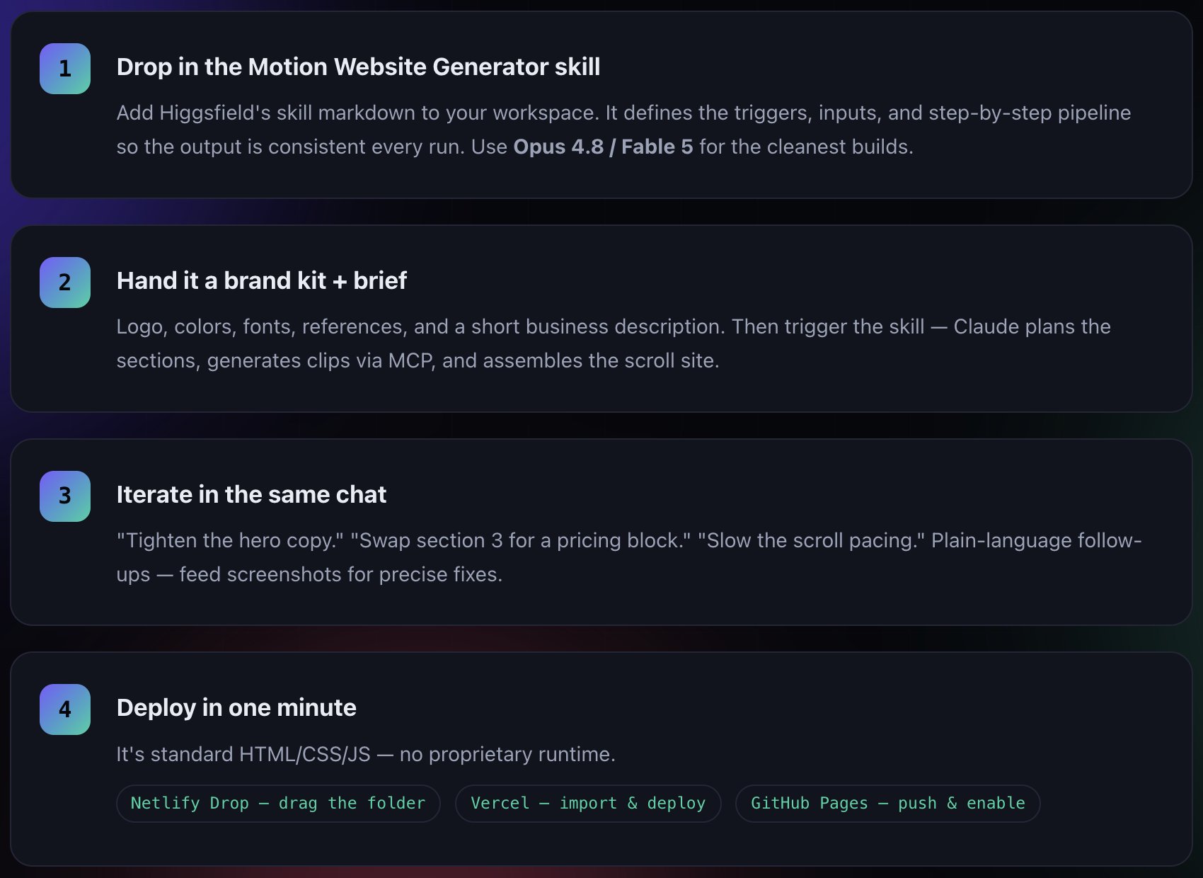
Task: Click the 'feed screenshots for precise fixes' text
Action: point(340,574)
